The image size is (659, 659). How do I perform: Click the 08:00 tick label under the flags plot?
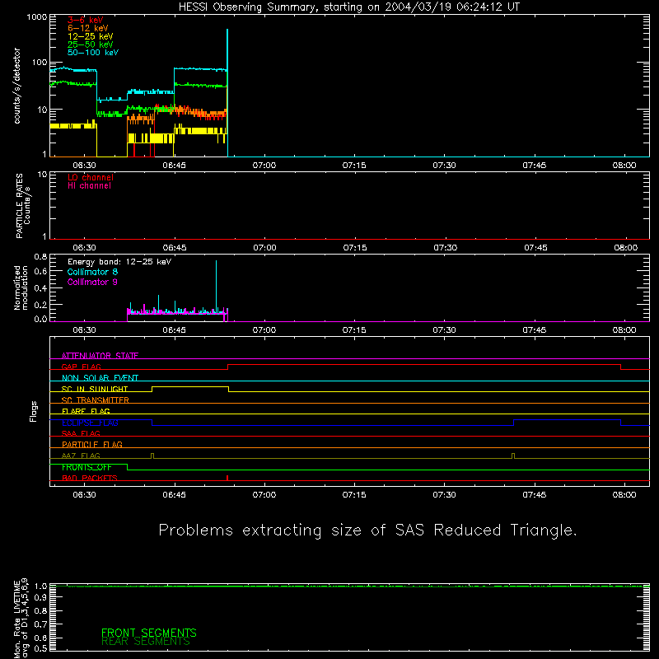pos(624,495)
